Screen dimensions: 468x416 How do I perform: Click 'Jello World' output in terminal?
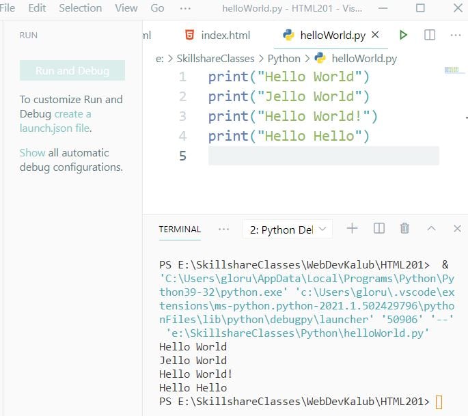coord(193,361)
